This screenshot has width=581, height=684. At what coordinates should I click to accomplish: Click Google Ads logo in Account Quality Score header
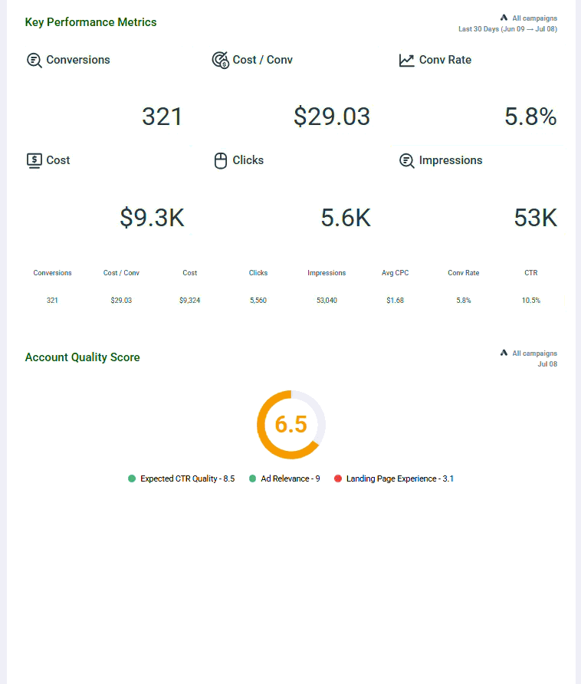[504, 353]
